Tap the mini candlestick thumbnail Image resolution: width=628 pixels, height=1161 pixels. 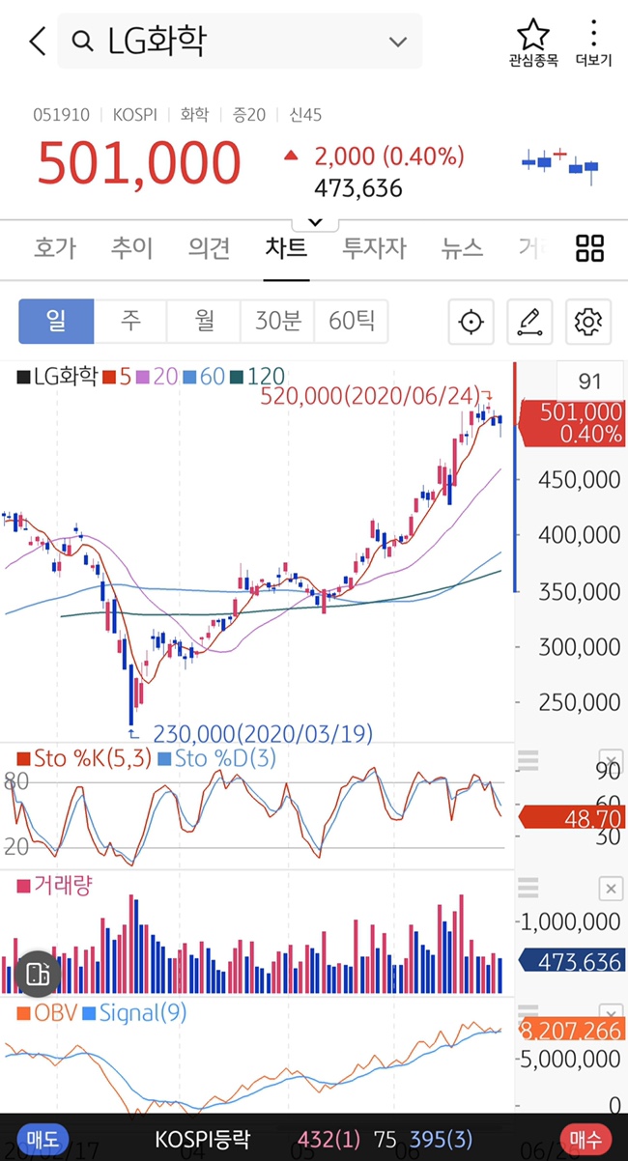point(560,165)
